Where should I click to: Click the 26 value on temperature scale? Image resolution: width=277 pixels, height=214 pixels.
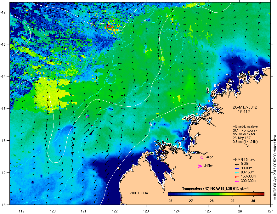(x=170, y=201)
